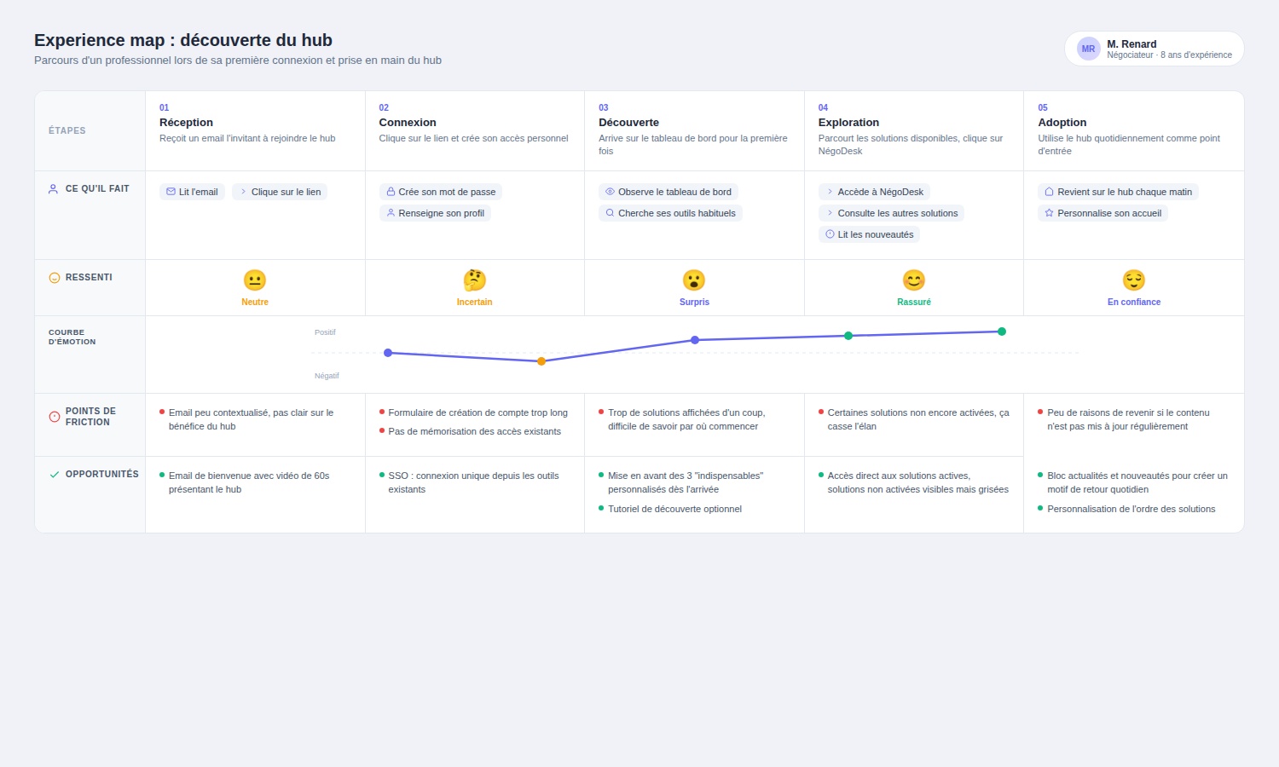Image resolution: width=1279 pixels, height=767 pixels.
Task: Click the 05 Adoption stage header
Action: [x=1134, y=130]
